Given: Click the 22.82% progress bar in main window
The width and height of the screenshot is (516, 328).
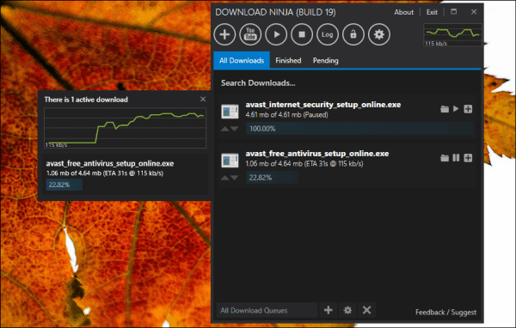Looking at the screenshot, I should pos(272,178).
